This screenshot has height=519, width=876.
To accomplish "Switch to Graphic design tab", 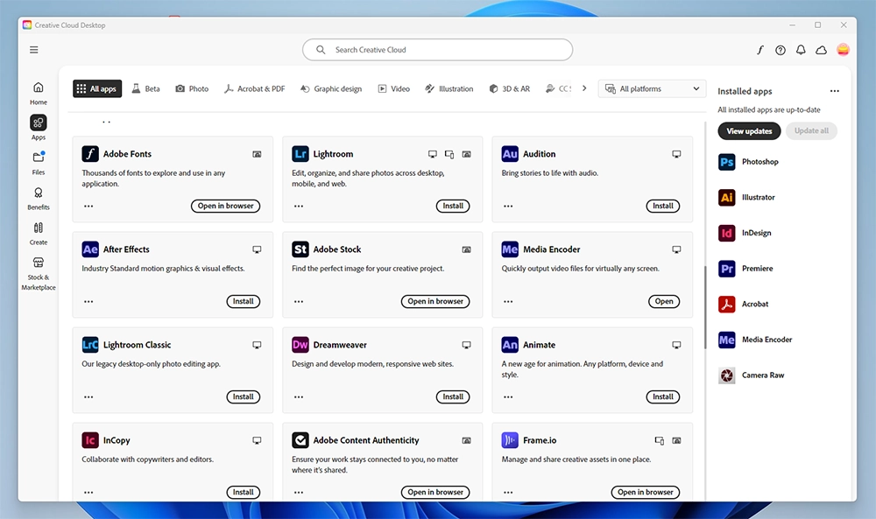I will click(x=331, y=88).
